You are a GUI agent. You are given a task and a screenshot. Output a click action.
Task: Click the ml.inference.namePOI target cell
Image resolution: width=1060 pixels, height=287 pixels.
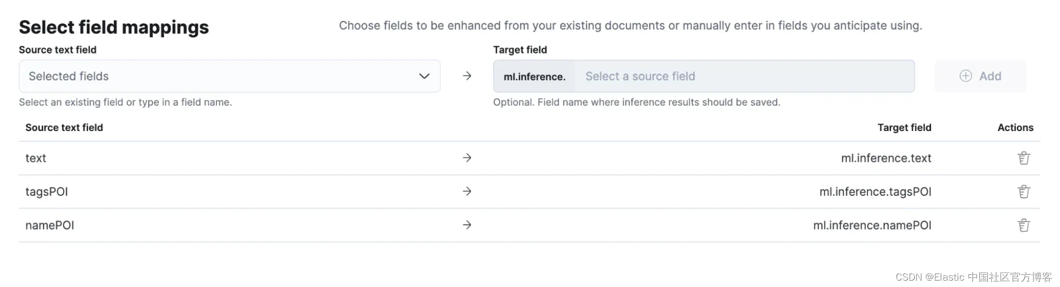[872, 225]
